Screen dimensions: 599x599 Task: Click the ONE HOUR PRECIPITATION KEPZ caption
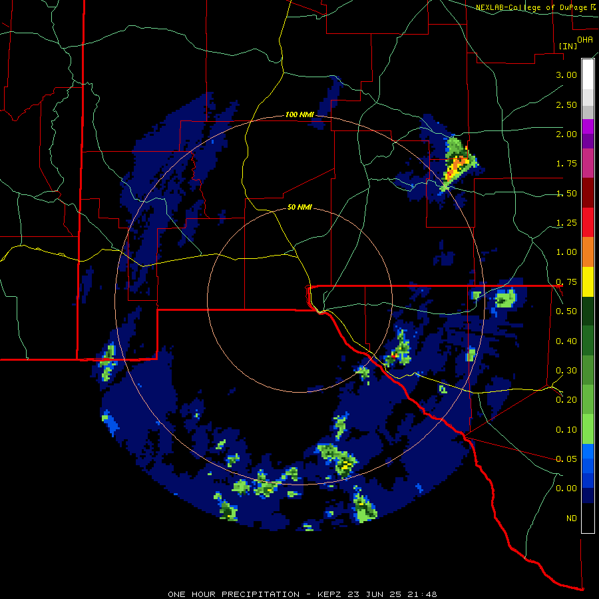(x=302, y=594)
